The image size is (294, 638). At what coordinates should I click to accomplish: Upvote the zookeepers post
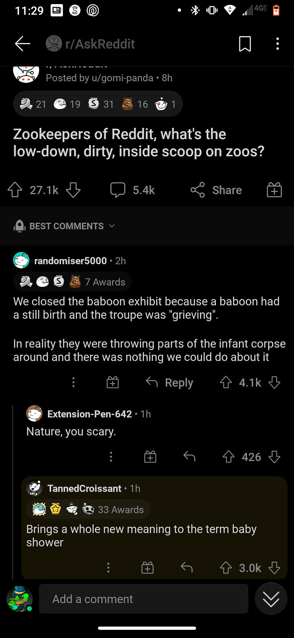[15, 190]
